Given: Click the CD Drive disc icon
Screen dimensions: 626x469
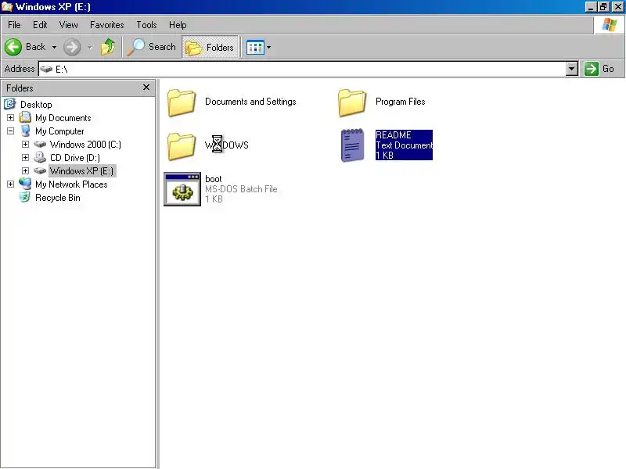Looking at the screenshot, I should point(40,157).
